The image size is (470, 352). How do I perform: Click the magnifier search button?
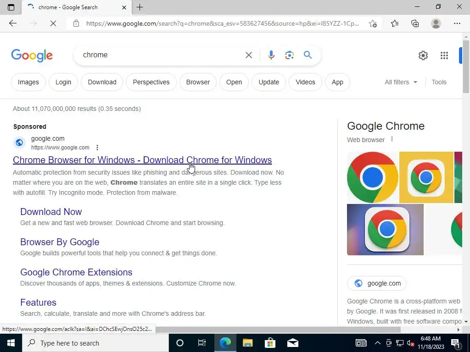308,55
